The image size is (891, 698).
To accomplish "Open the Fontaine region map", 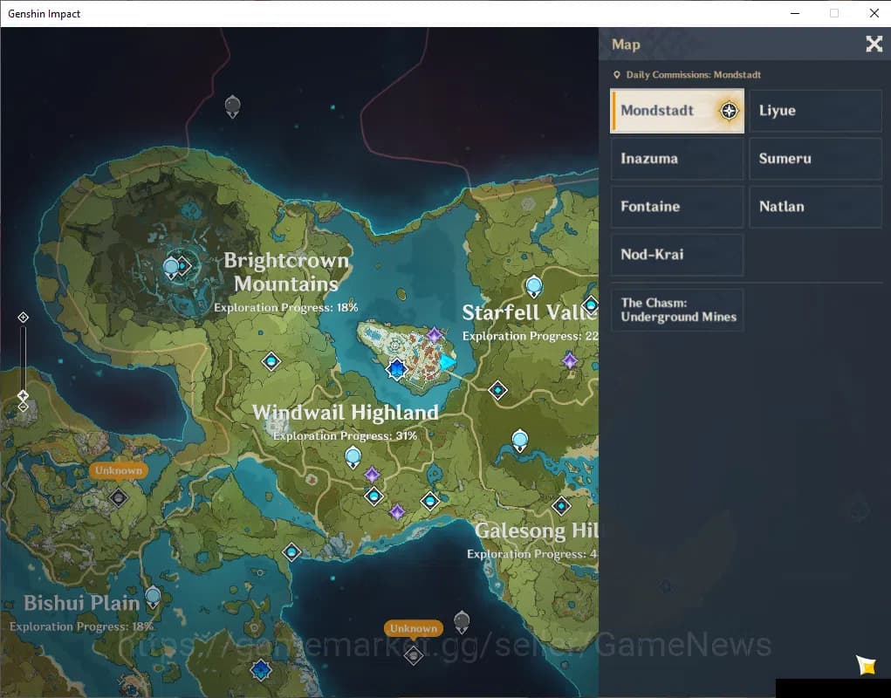I will 677,206.
